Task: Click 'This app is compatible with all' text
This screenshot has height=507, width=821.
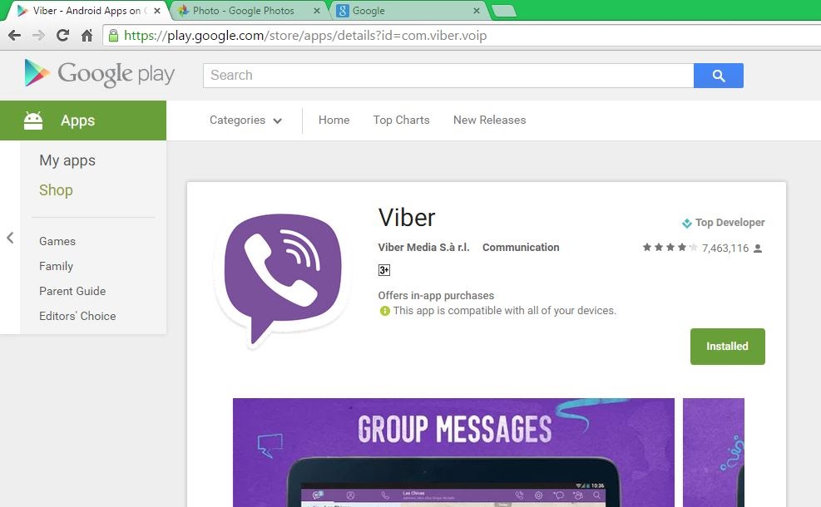Action: tap(505, 311)
